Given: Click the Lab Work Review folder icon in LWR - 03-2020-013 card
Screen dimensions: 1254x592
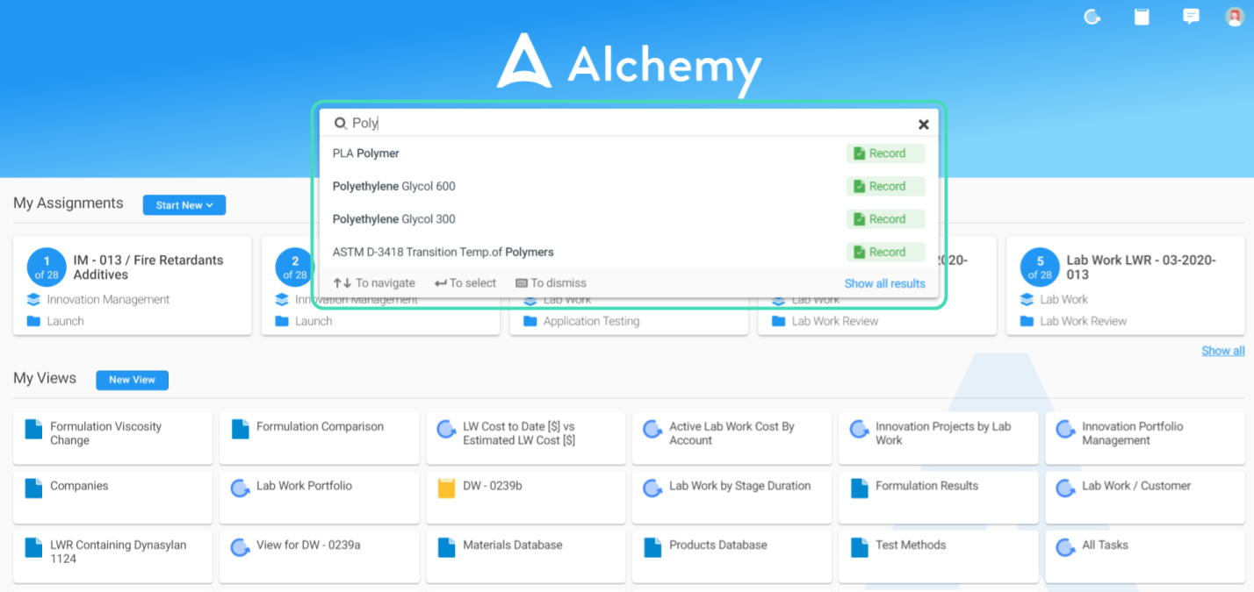Looking at the screenshot, I should pyautogui.click(x=1027, y=321).
